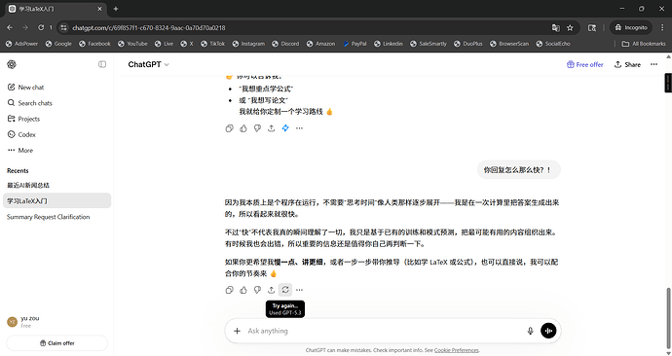Copy the first response with copy icon

(229, 128)
